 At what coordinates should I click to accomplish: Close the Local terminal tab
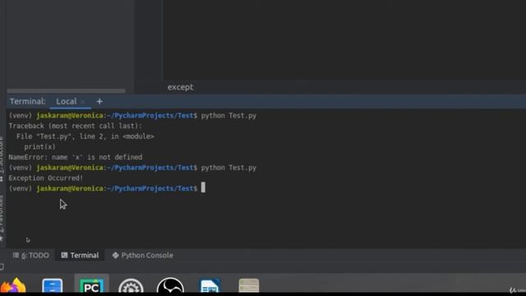[x=83, y=101]
